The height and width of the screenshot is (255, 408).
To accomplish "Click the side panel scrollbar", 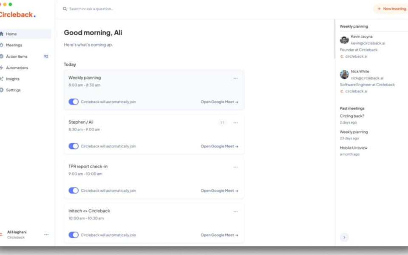I will coord(334,39).
